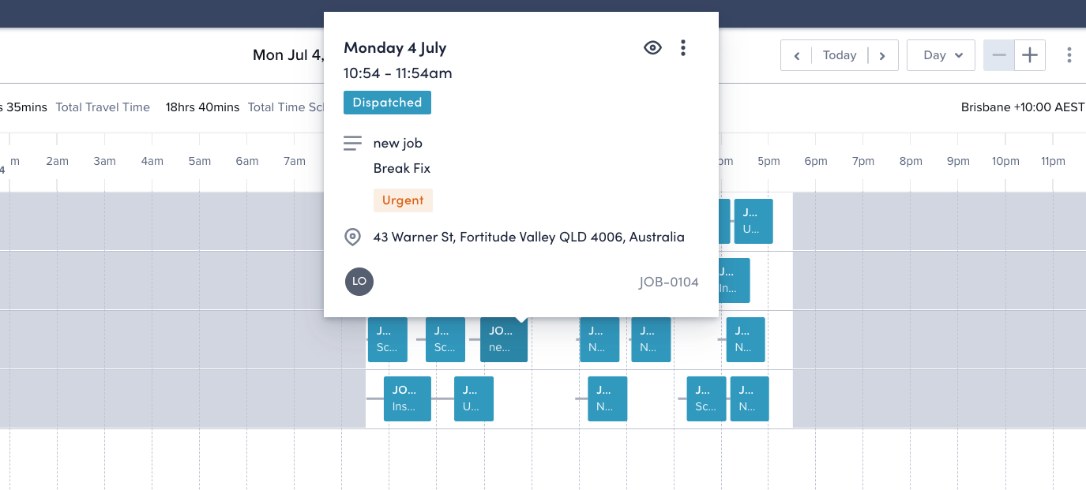Click the LO resource avatar
The height and width of the screenshot is (490, 1086).
pyautogui.click(x=359, y=282)
